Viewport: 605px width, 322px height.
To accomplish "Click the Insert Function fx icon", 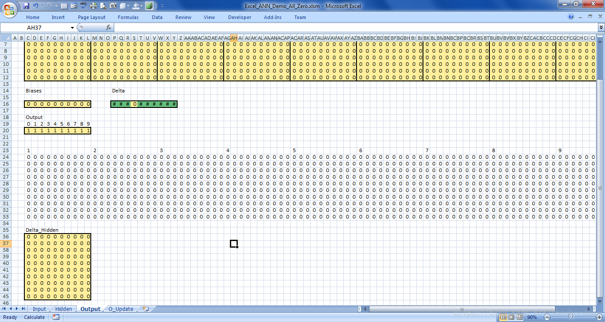I will pyautogui.click(x=108, y=27).
